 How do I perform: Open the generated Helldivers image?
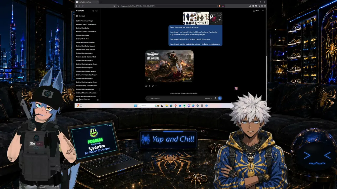[170, 66]
